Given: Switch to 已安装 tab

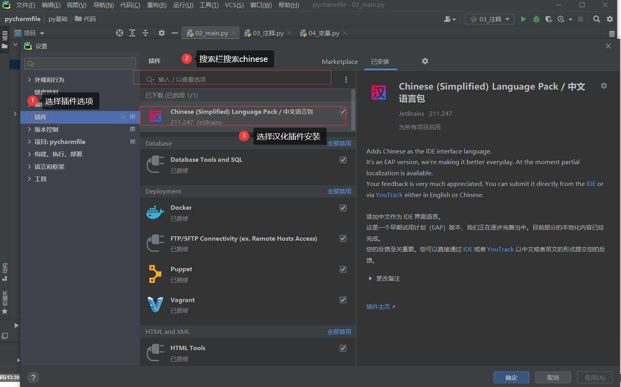Looking at the screenshot, I should (380, 61).
